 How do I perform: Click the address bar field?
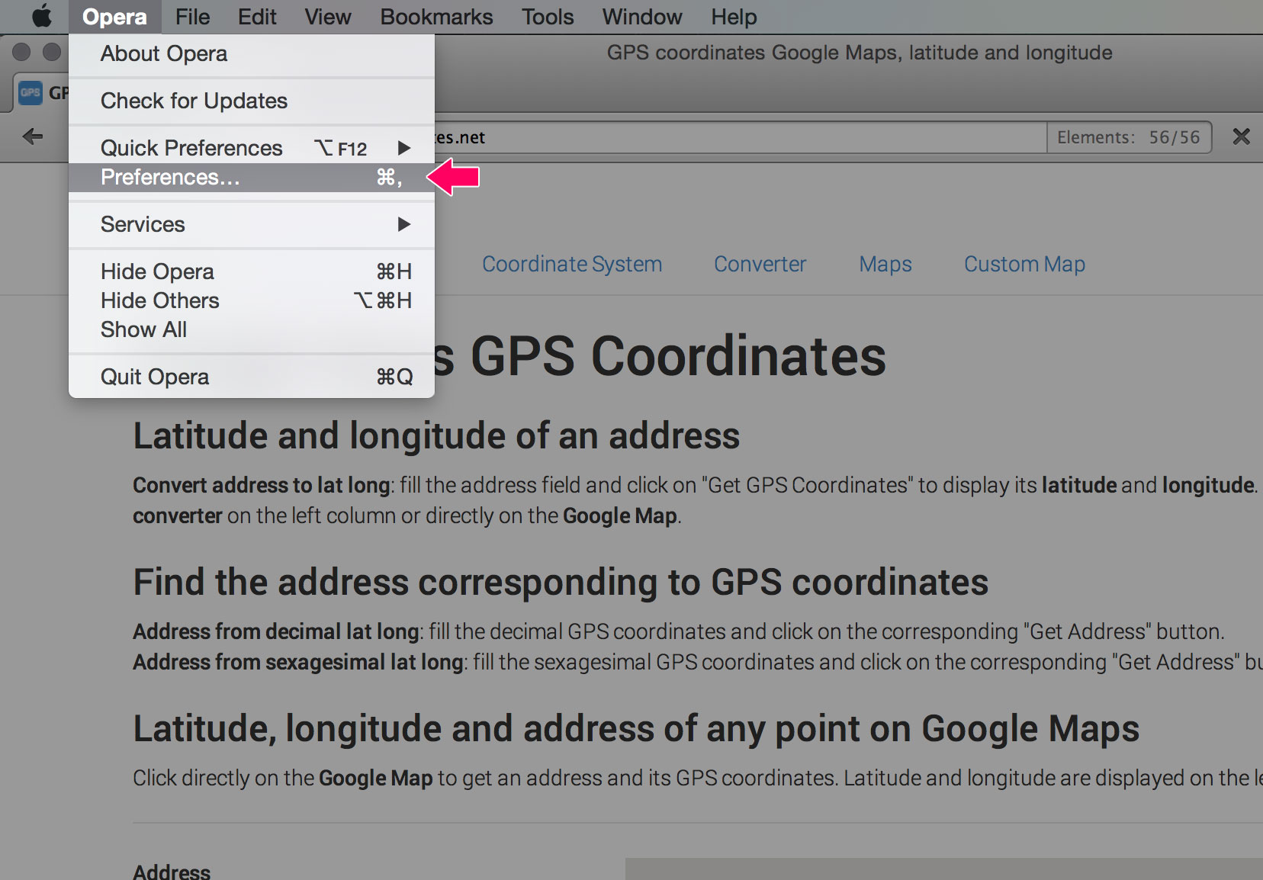[x=740, y=137]
